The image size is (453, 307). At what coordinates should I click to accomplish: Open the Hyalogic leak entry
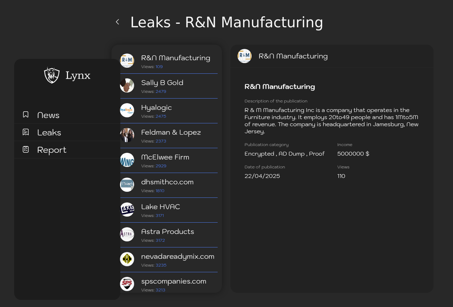click(x=169, y=111)
